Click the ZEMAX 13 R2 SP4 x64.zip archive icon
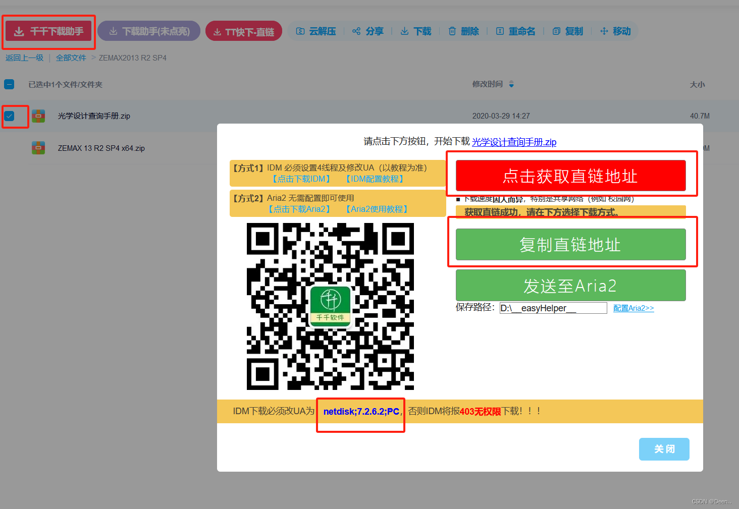The image size is (739, 509). 38,148
